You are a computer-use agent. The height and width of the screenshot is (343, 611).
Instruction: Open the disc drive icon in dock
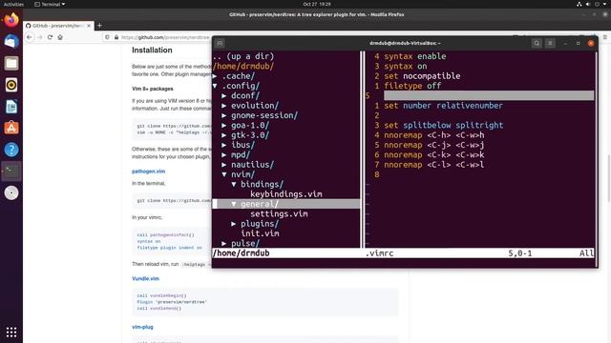(11, 192)
